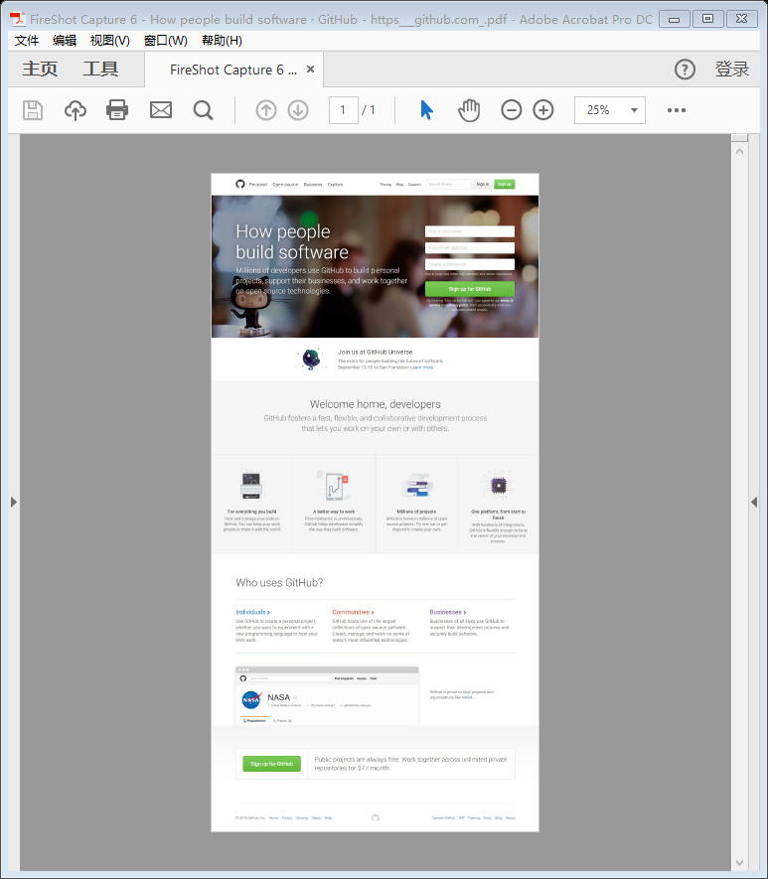Click the page number input field
This screenshot has width=768, height=879.
(343, 110)
